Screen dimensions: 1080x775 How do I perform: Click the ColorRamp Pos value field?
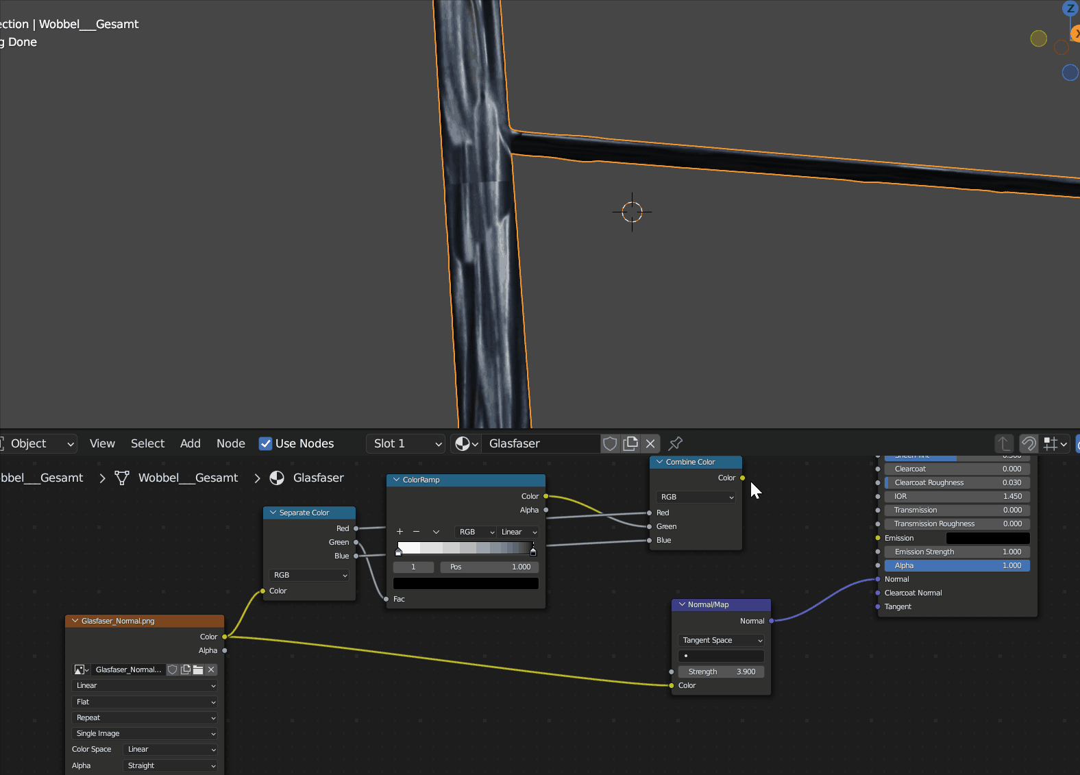[489, 567]
